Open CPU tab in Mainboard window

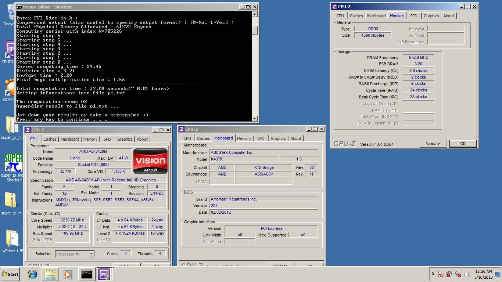pos(187,138)
